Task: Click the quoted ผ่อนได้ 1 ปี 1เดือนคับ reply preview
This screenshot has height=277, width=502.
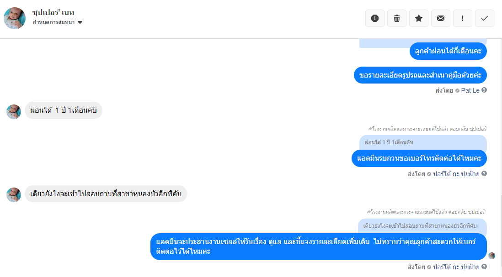Action: point(422,142)
